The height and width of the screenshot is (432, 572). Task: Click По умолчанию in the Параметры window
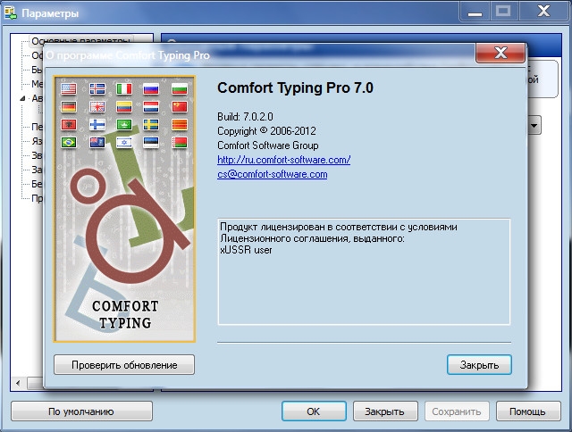(x=81, y=411)
